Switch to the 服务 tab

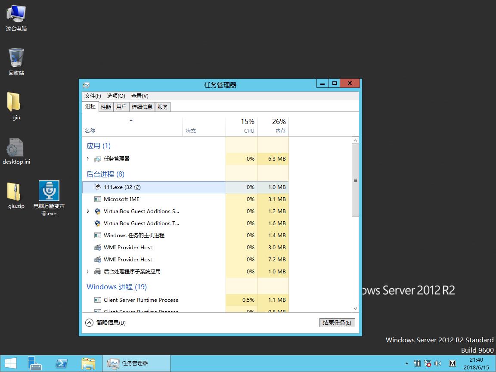pos(163,107)
